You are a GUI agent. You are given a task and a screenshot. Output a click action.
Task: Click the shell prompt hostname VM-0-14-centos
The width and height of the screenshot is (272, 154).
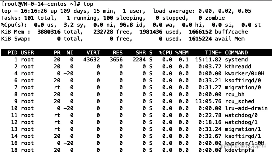pos(43,4)
